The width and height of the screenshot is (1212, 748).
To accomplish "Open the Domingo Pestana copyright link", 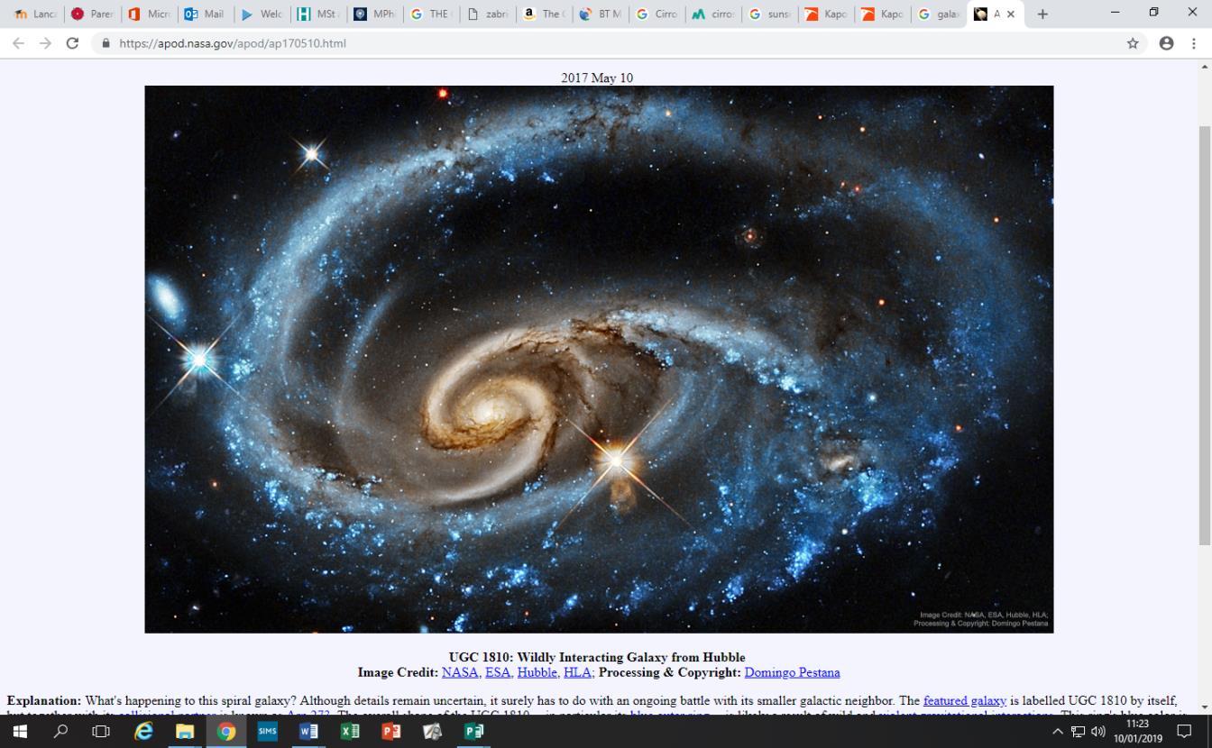I will [x=792, y=672].
